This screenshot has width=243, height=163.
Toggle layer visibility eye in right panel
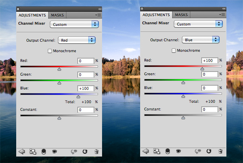click(x=178, y=151)
